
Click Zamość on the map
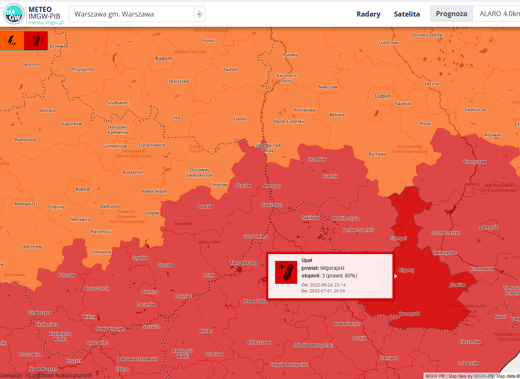488,227
